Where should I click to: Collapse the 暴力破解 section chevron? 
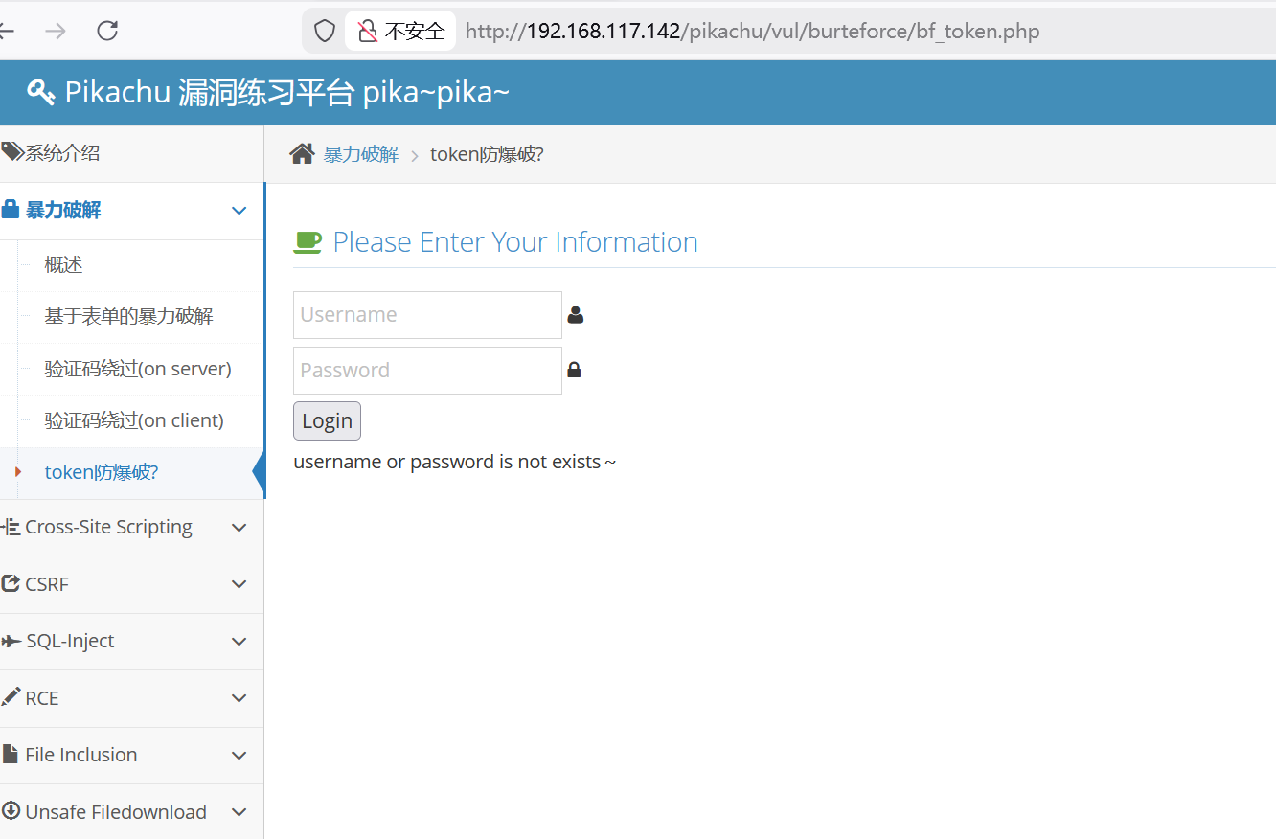239,211
